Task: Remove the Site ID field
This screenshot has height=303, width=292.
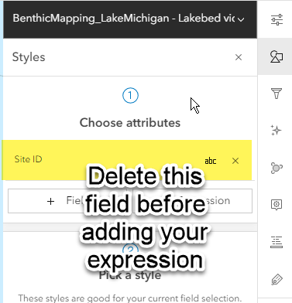Action: (x=235, y=161)
